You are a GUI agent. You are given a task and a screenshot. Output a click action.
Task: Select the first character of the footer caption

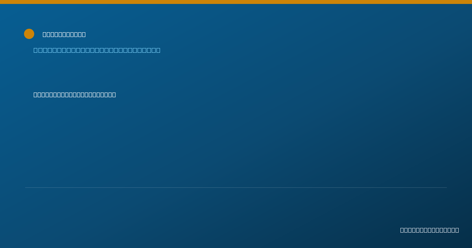(402, 230)
